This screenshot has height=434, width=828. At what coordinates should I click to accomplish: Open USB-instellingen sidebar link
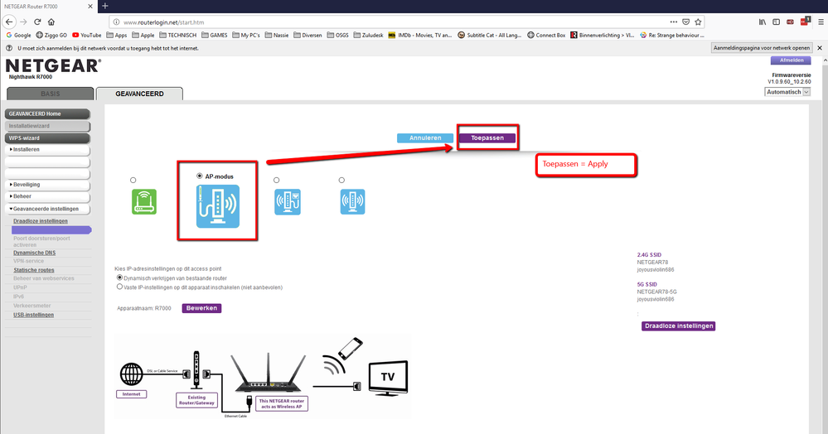pyautogui.click(x=34, y=316)
